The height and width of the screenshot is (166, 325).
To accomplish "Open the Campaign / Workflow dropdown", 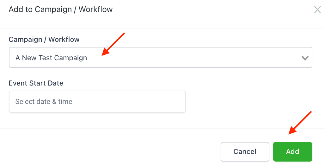I will (160, 58).
